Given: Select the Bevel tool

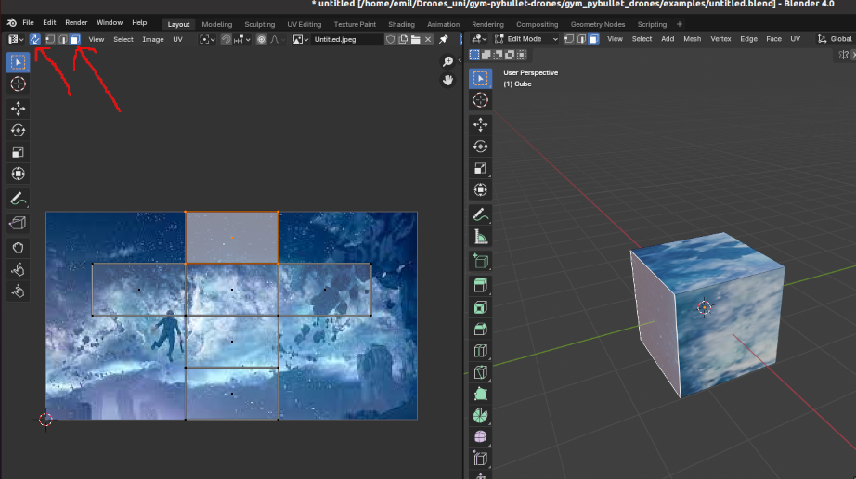Looking at the screenshot, I should pos(480,329).
